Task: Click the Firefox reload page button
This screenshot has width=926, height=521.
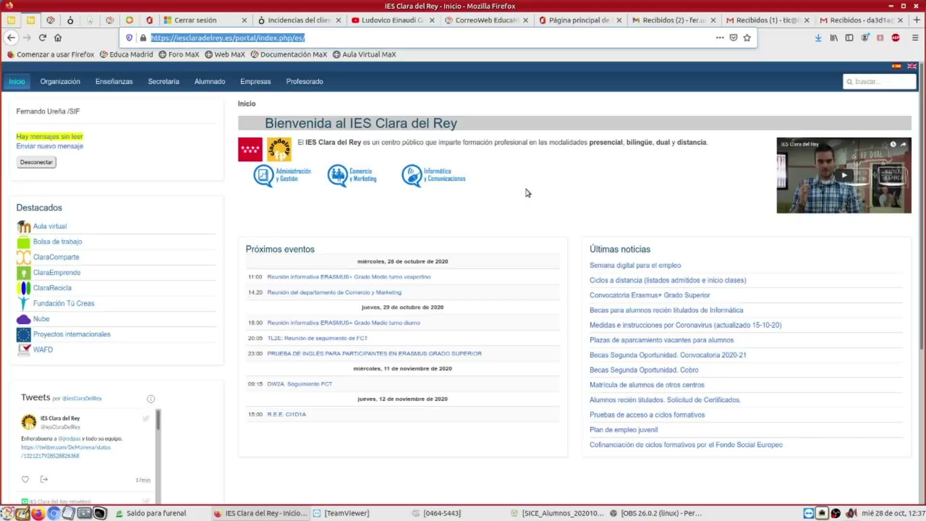Action: pyautogui.click(x=42, y=38)
